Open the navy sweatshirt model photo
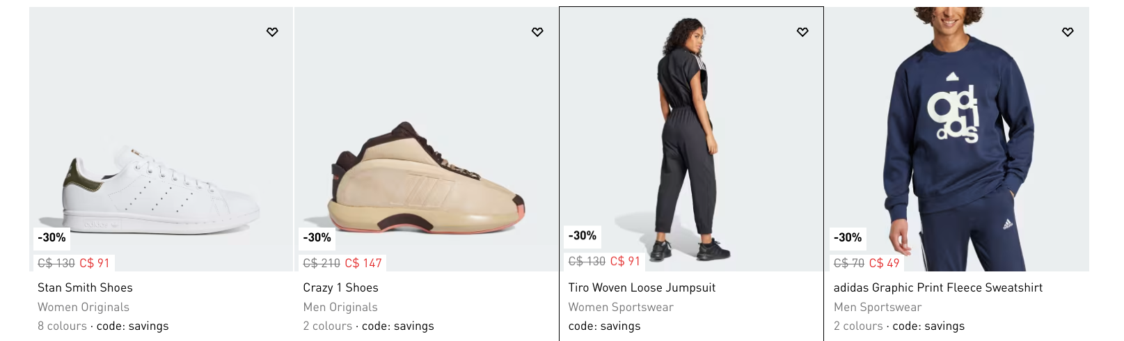1124x341 pixels. click(x=957, y=139)
